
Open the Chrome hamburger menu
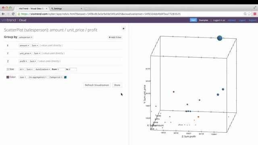255,14
